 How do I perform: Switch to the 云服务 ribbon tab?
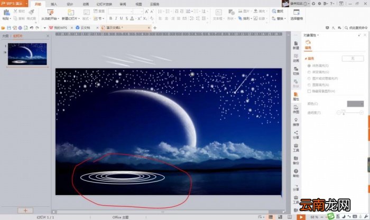(154, 4)
